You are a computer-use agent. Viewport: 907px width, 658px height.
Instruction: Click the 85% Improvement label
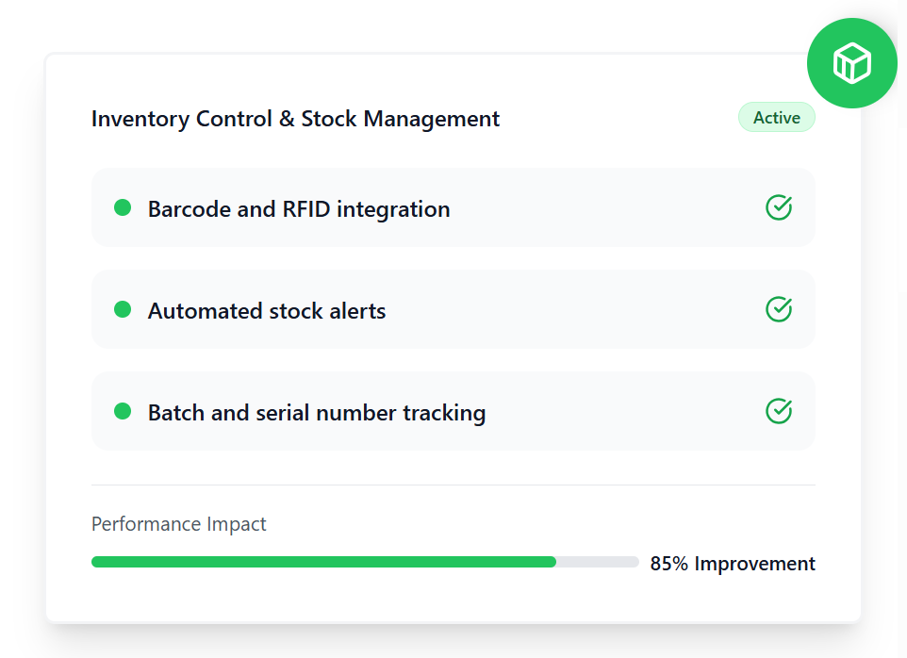(733, 564)
